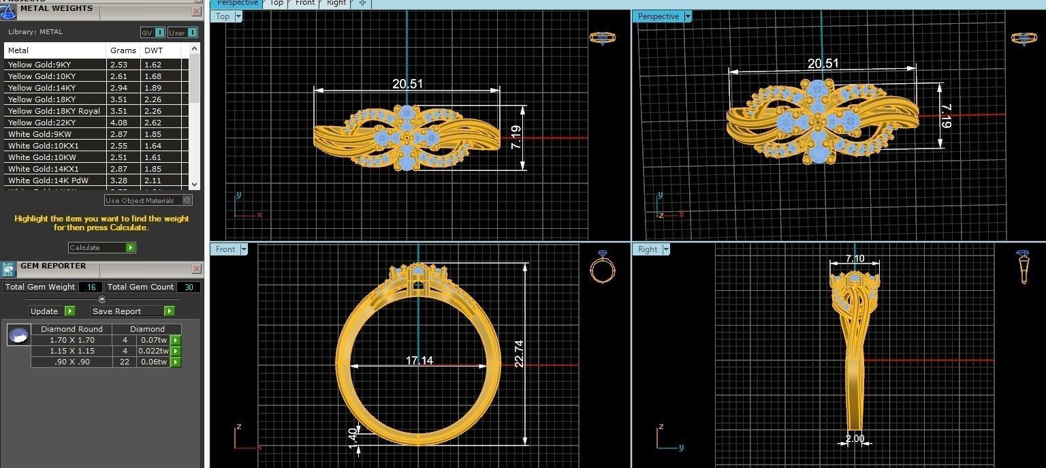1046x468 pixels.
Task: Click the metal list scrollbar thumb
Action: pyautogui.click(x=195, y=79)
